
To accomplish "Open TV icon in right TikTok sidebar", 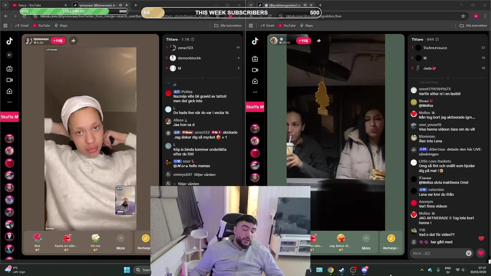I will tap(255, 59).
